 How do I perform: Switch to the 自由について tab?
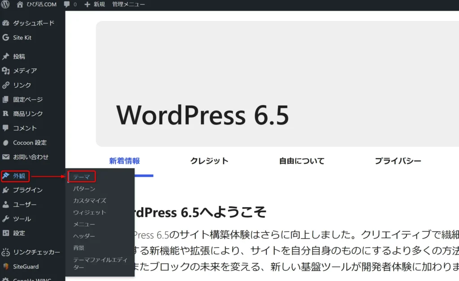coord(302,161)
